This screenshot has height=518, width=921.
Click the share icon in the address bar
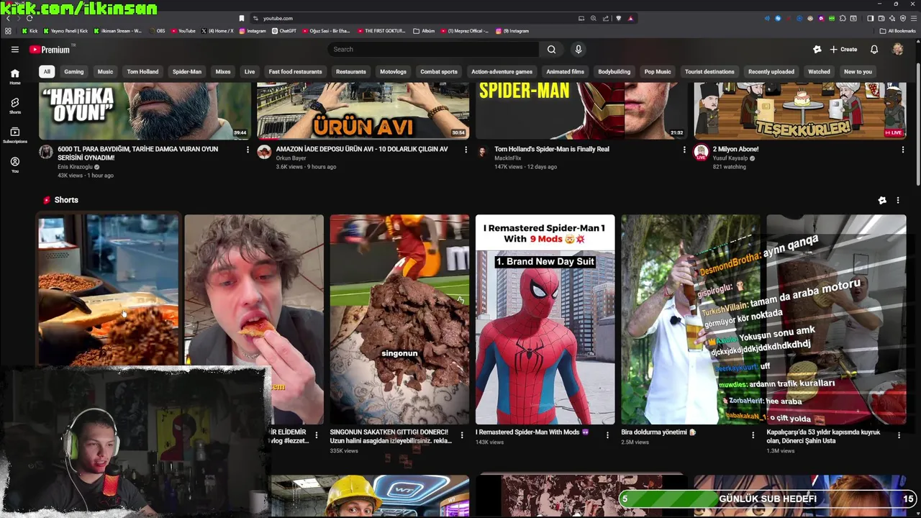pyautogui.click(x=605, y=18)
